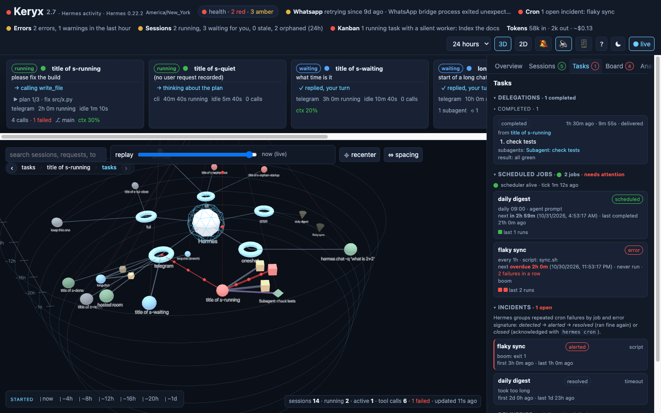Open the Sessions tab
Screen dimensions: 661x413
pos(547,66)
